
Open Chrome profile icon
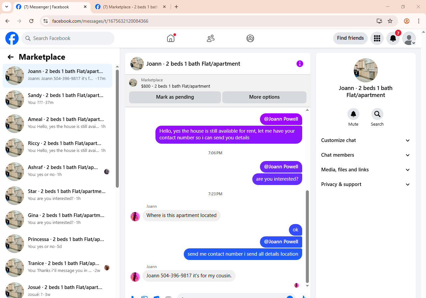coord(407,21)
